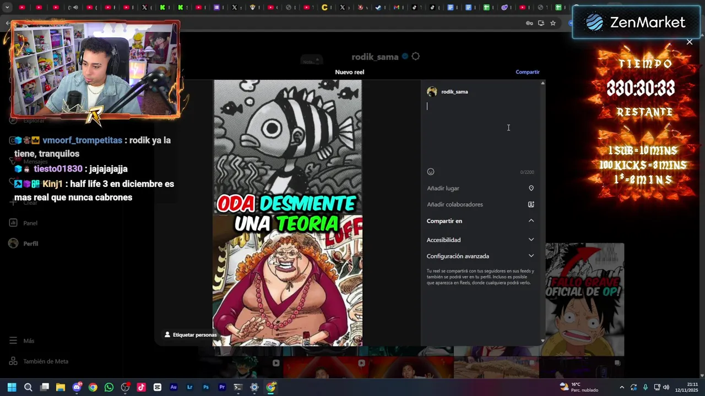Click the profile avatar beside rodik_sama caption
This screenshot has height=396, width=705.
pos(432,92)
